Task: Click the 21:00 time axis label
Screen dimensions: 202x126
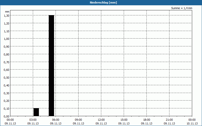Action: (x=169, y=120)
